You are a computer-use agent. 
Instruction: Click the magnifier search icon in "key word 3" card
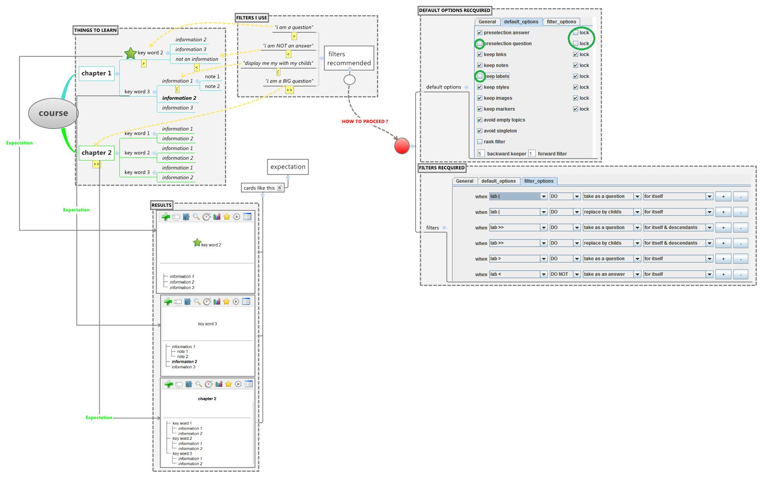pyautogui.click(x=197, y=301)
